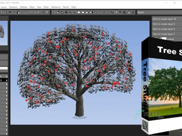Open the Help menu
This screenshot has width=182, height=136.
[73, 7]
